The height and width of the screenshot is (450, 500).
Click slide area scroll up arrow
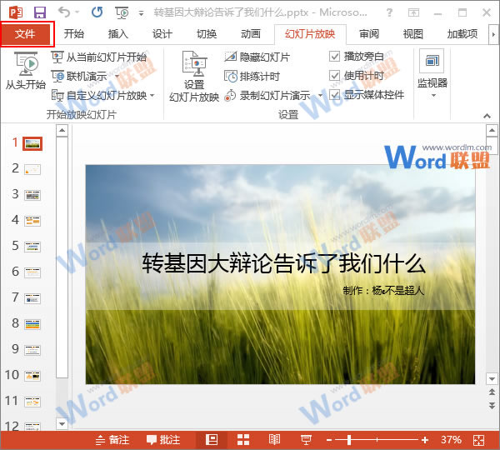(492, 130)
